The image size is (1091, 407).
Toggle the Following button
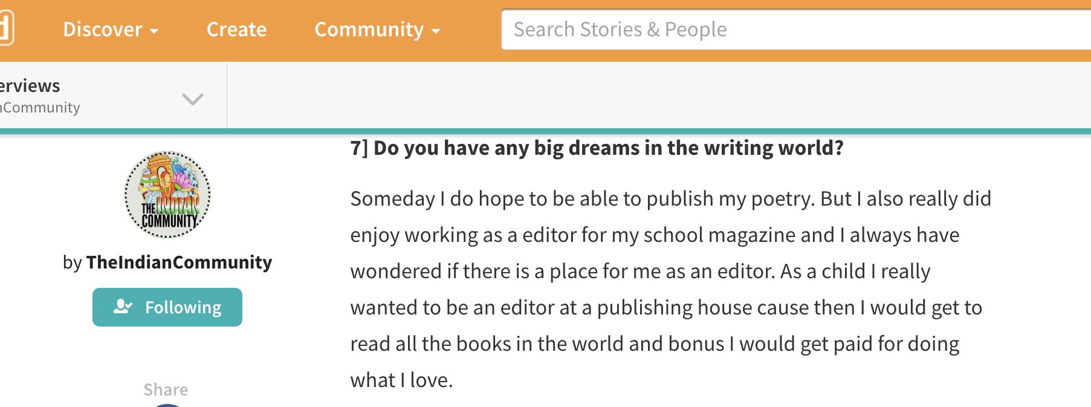[x=167, y=307]
